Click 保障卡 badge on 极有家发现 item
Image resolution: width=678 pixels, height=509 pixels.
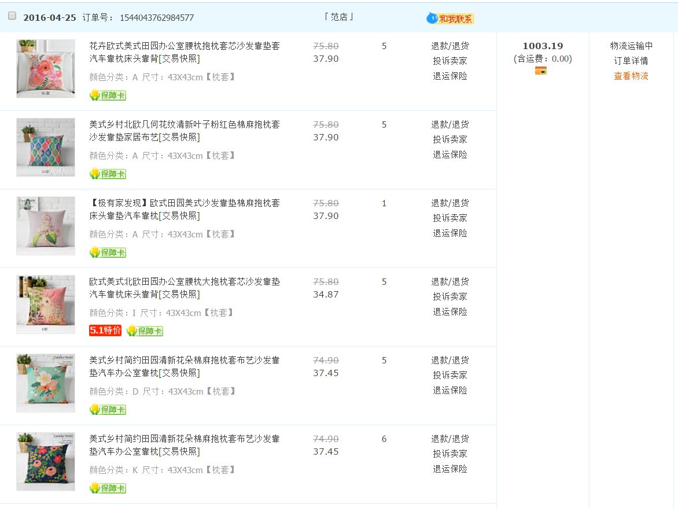click(x=108, y=252)
